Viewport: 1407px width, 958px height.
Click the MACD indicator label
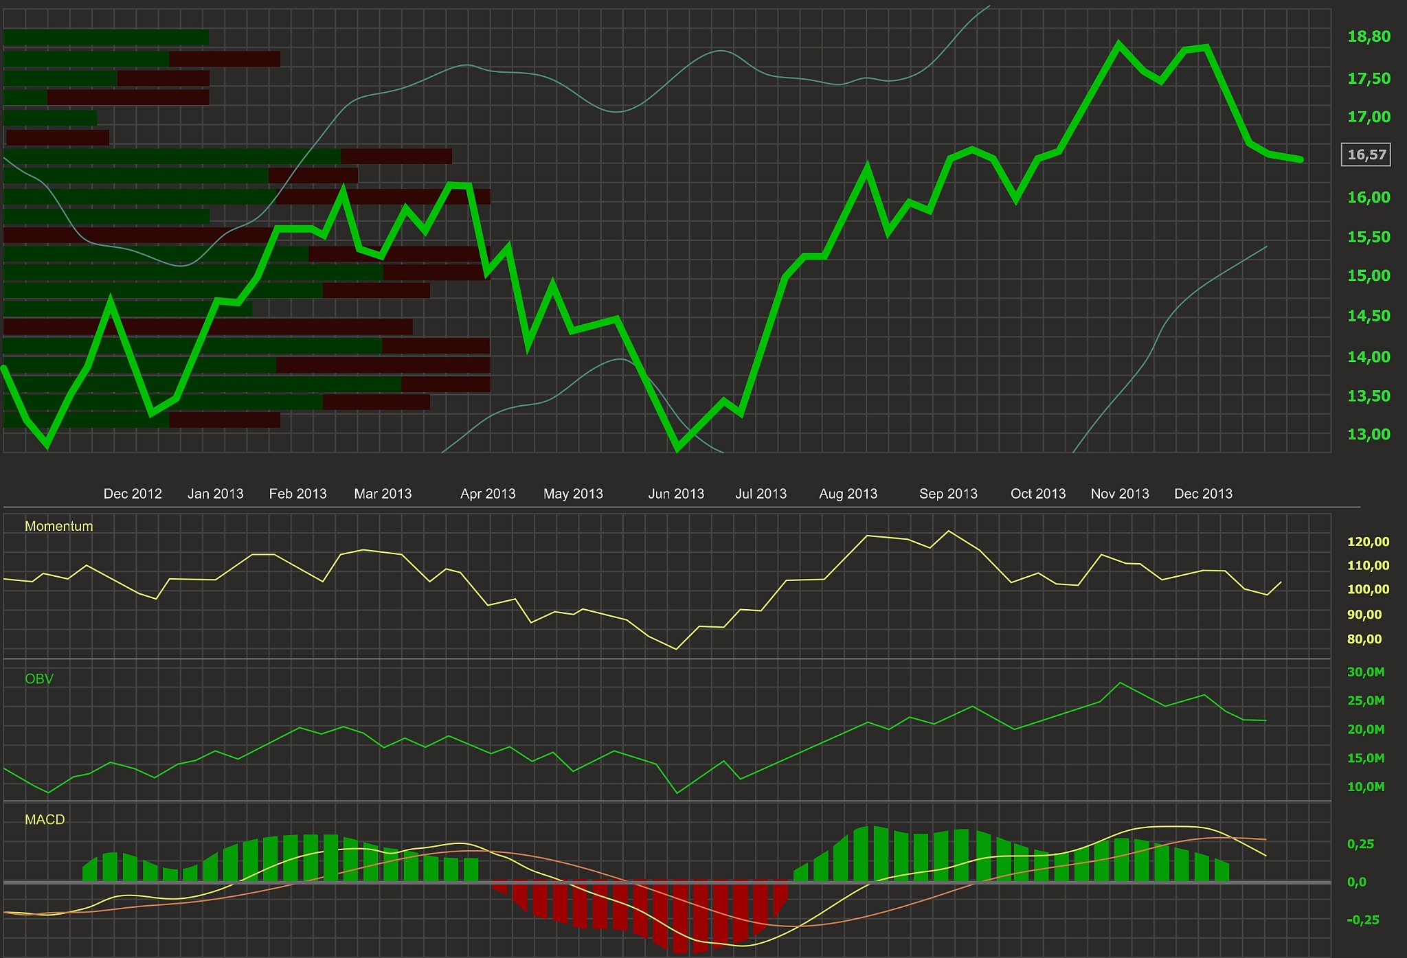coord(45,819)
